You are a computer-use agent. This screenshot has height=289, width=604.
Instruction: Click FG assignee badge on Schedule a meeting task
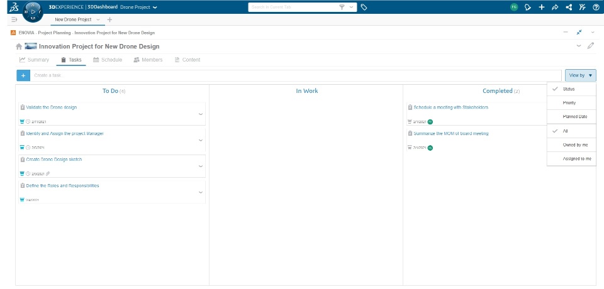[x=430, y=122]
